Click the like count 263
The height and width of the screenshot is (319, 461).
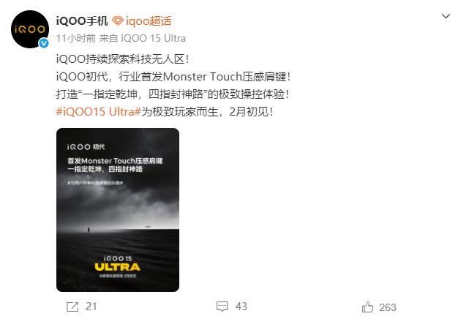click(388, 307)
